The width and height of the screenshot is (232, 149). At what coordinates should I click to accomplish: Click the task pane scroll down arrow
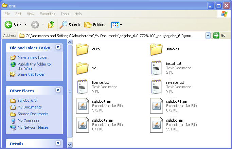(70, 145)
